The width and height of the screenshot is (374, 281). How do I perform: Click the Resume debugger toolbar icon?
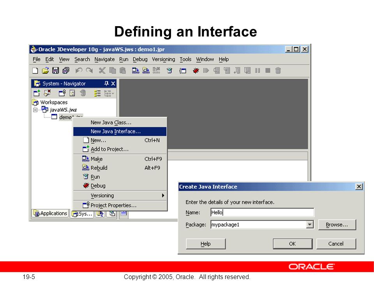click(206, 71)
